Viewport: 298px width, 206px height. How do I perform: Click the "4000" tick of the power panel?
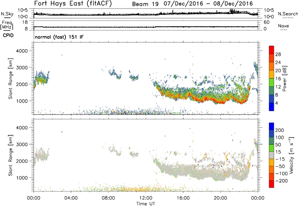(x=23, y=51)
